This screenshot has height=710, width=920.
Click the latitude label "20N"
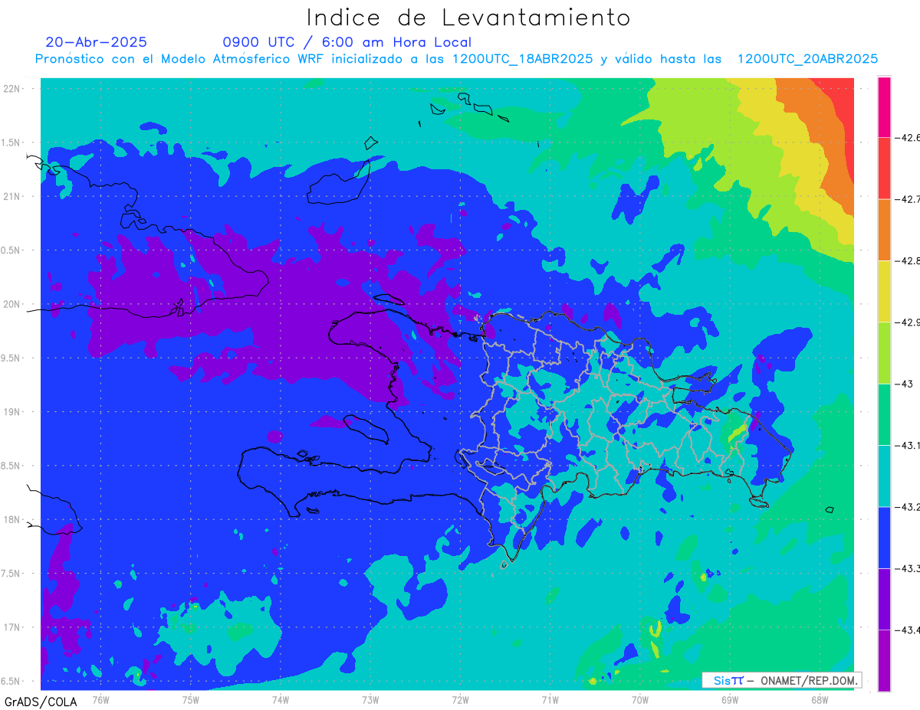point(12,304)
